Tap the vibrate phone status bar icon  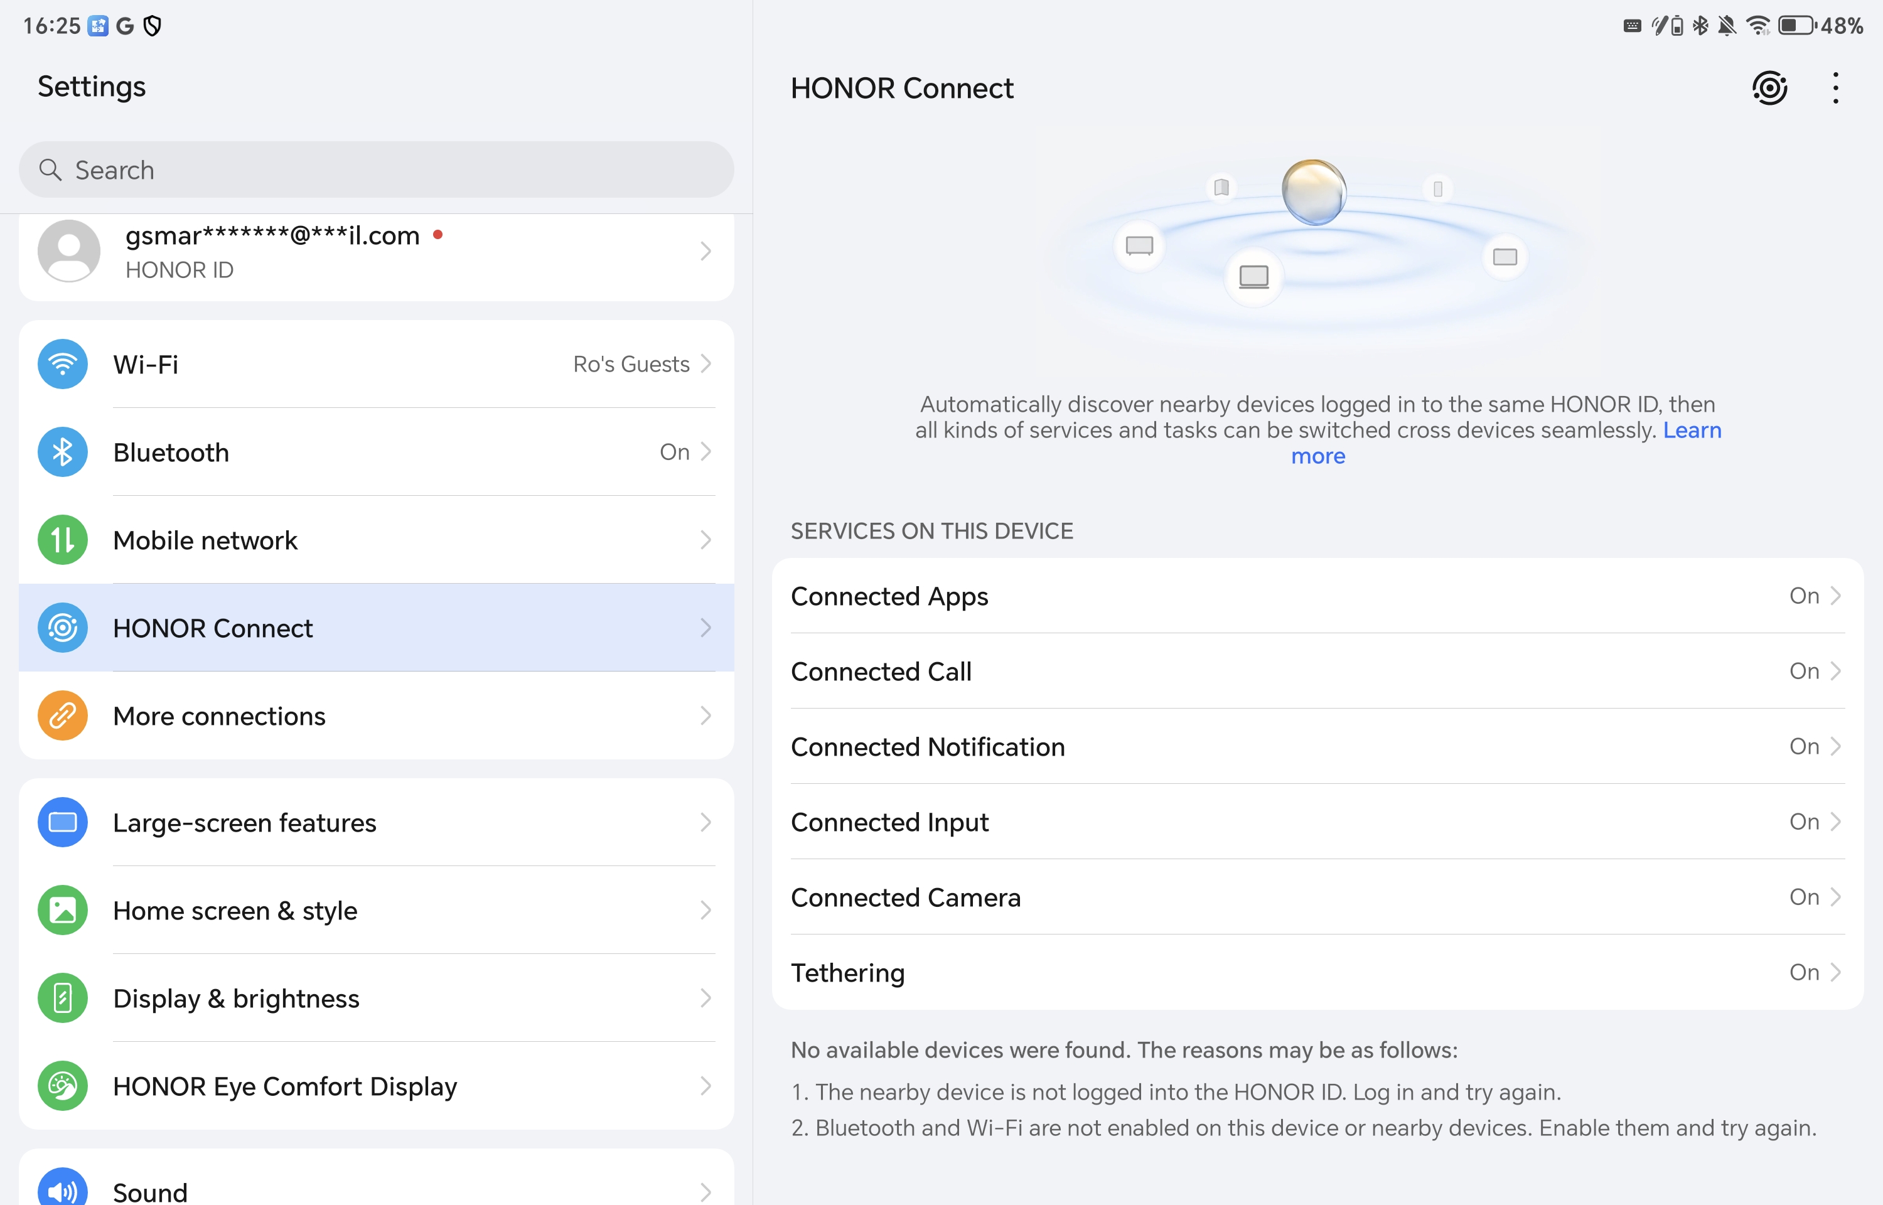[1668, 26]
